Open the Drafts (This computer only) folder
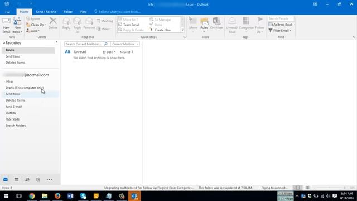The width and height of the screenshot is (357, 201). pos(25,88)
